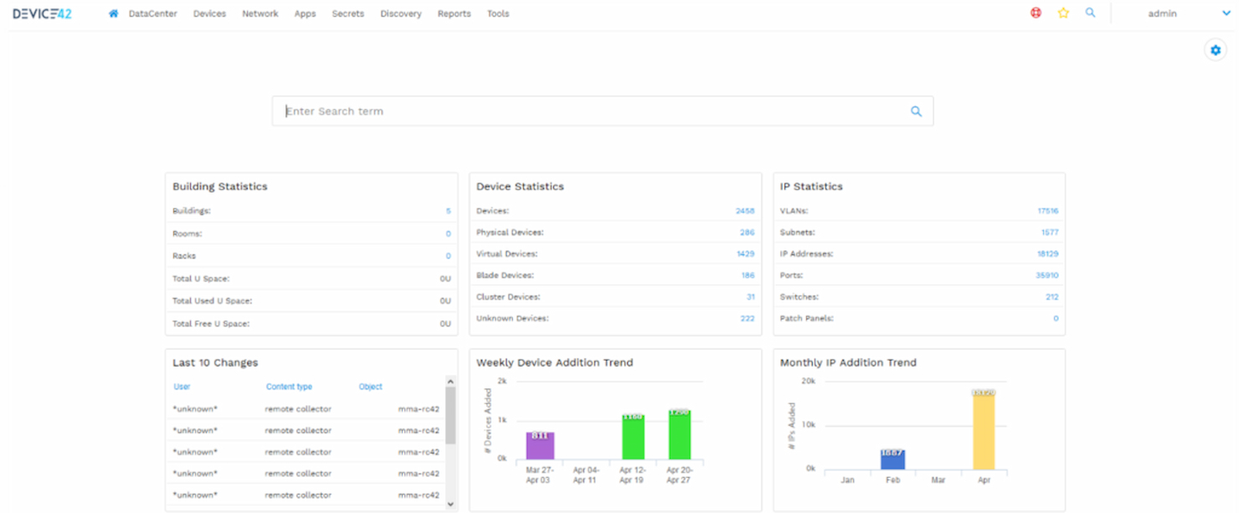Open Physical Devices count 286
The image size is (1239, 513).
[x=747, y=233]
